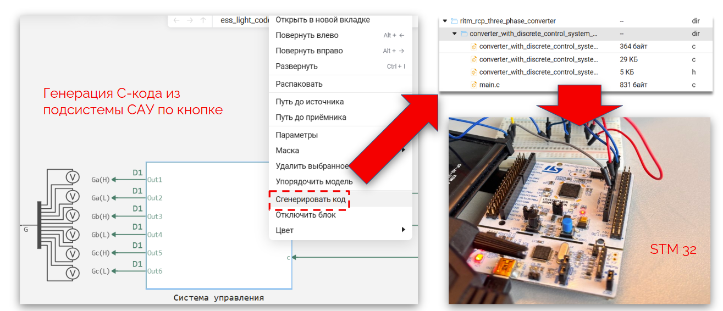
Task: Click the back navigation arrow
Action: pos(176,20)
